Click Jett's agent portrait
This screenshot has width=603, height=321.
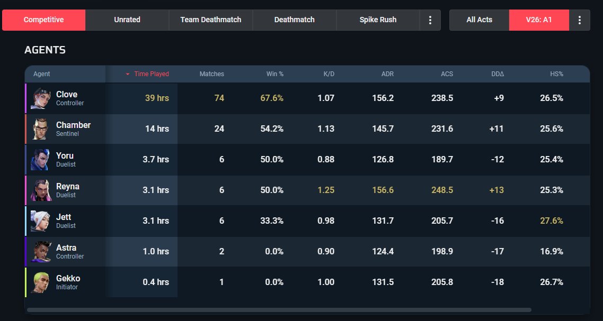(x=40, y=221)
